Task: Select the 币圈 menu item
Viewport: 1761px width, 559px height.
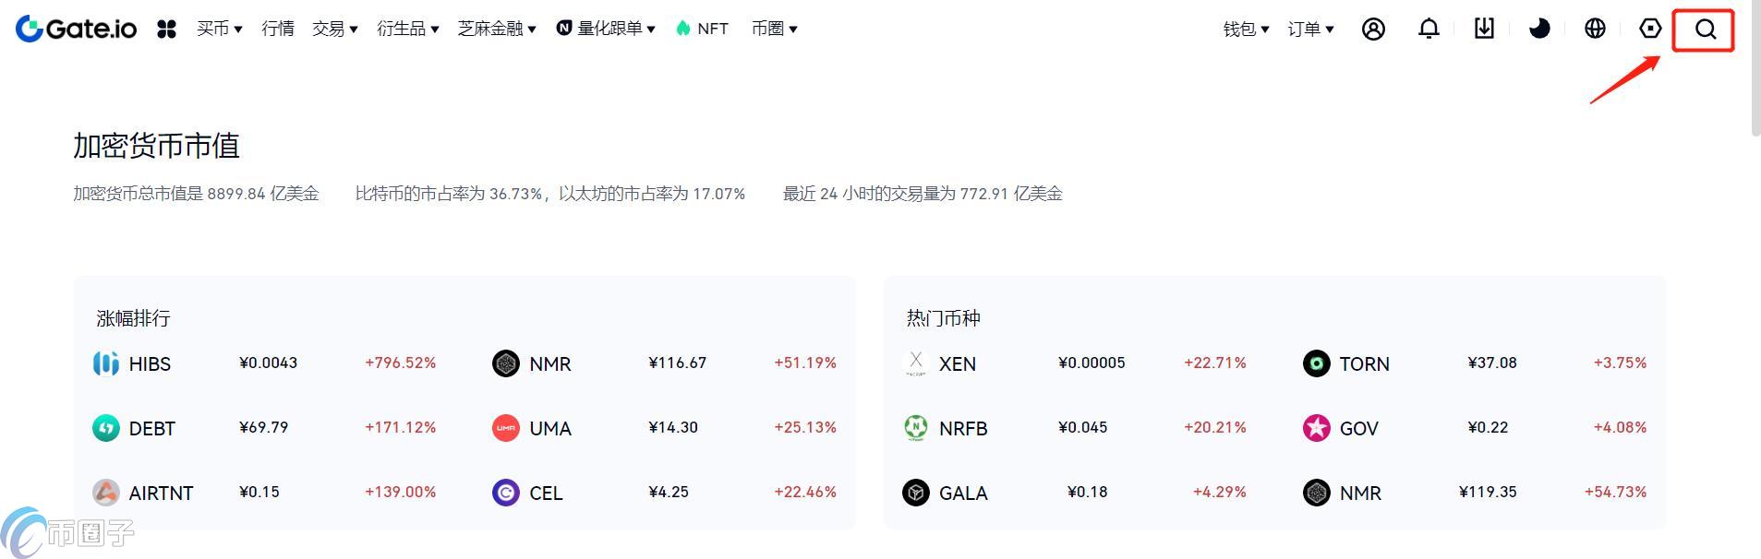Action: pyautogui.click(x=774, y=29)
